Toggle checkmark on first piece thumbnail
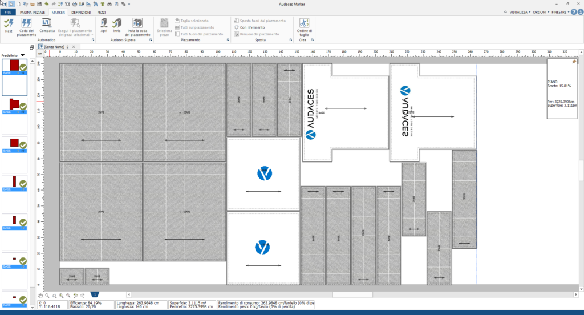584x315 pixels. pos(23,67)
